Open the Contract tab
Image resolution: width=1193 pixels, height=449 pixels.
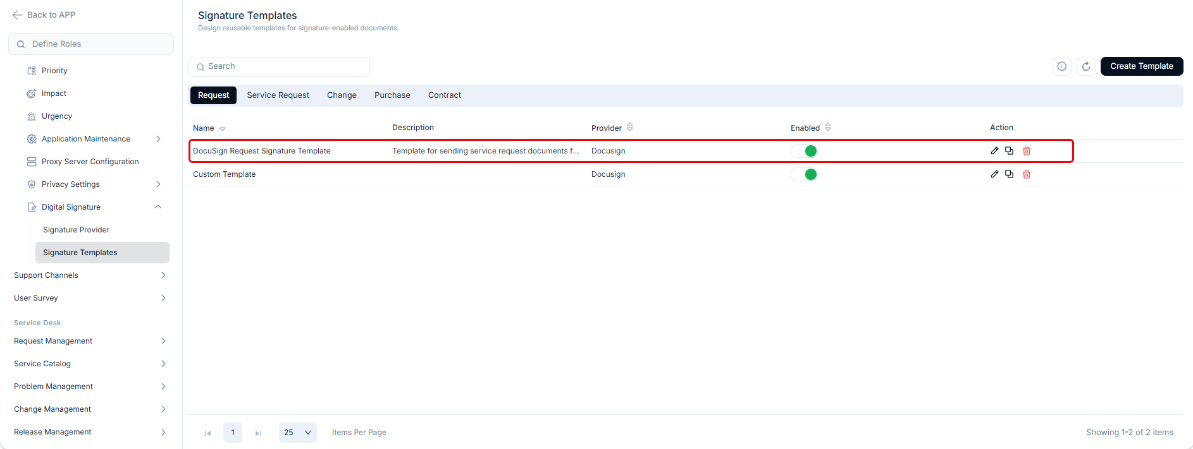(445, 95)
